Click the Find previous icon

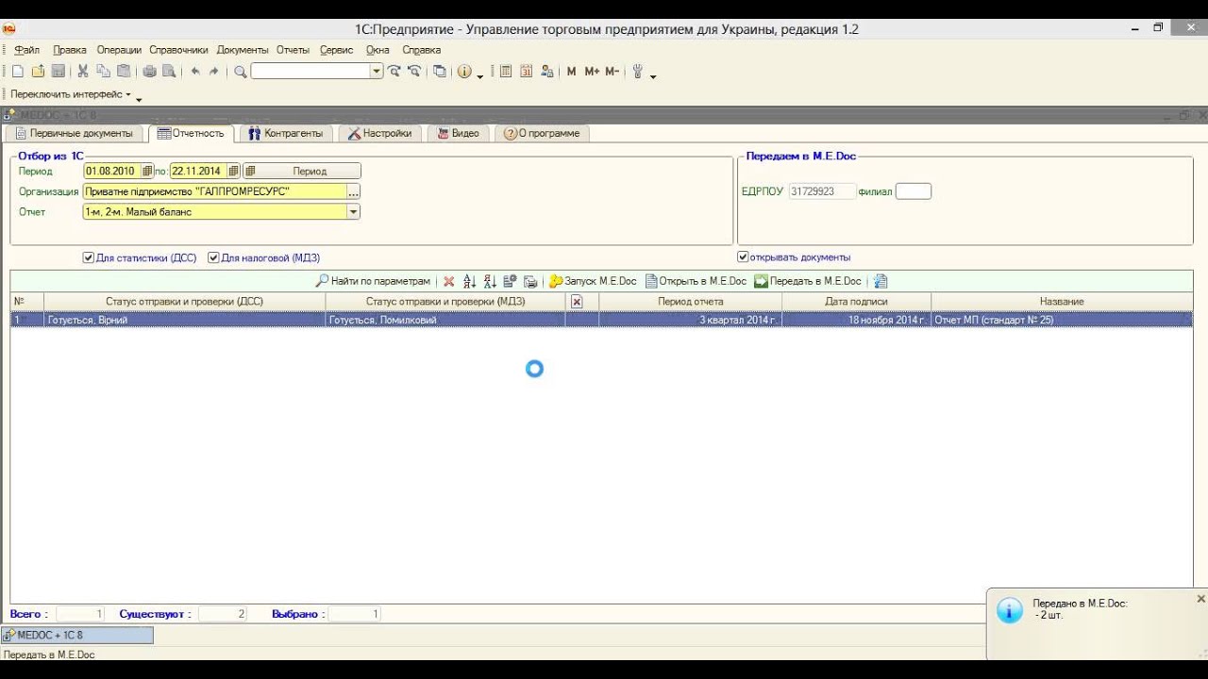click(x=414, y=72)
